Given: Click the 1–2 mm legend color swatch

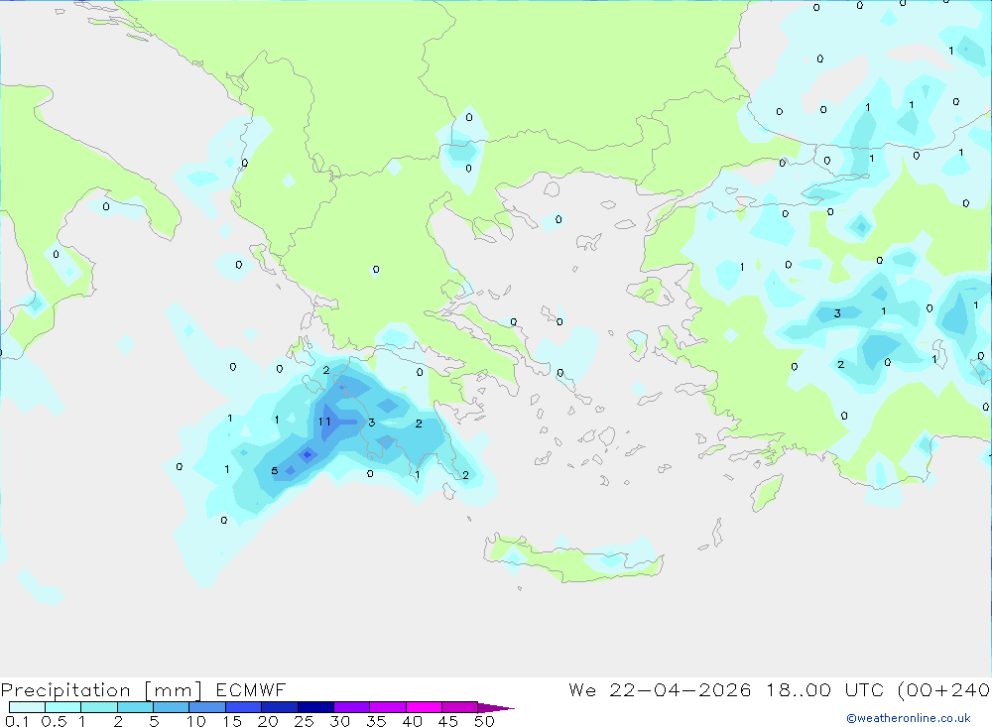Looking at the screenshot, I should tap(99, 707).
